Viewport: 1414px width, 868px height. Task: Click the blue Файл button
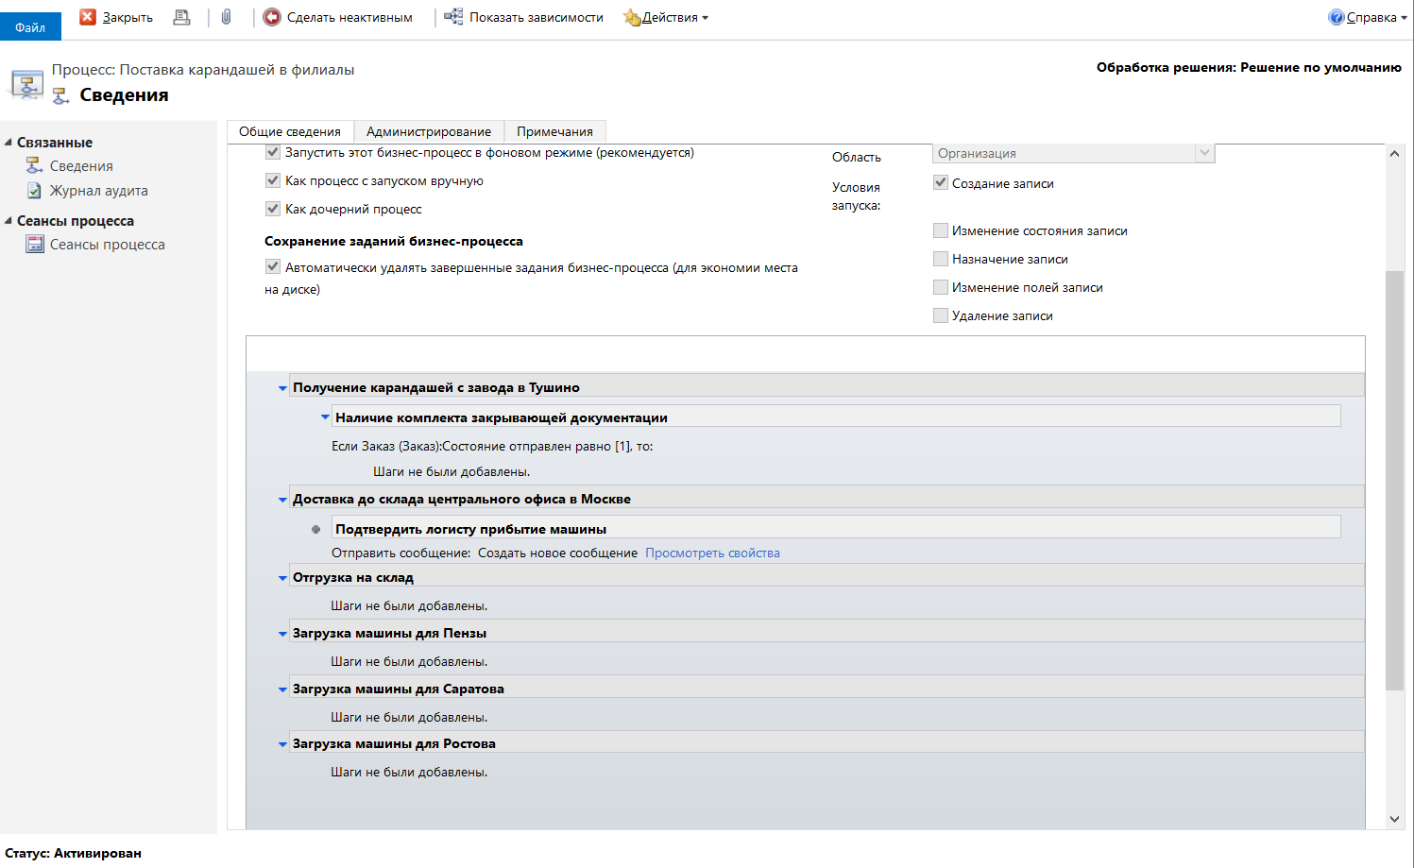click(x=30, y=26)
